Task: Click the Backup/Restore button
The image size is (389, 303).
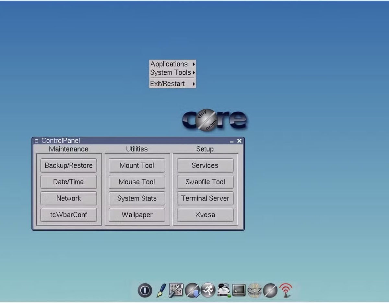Action: coord(69,165)
